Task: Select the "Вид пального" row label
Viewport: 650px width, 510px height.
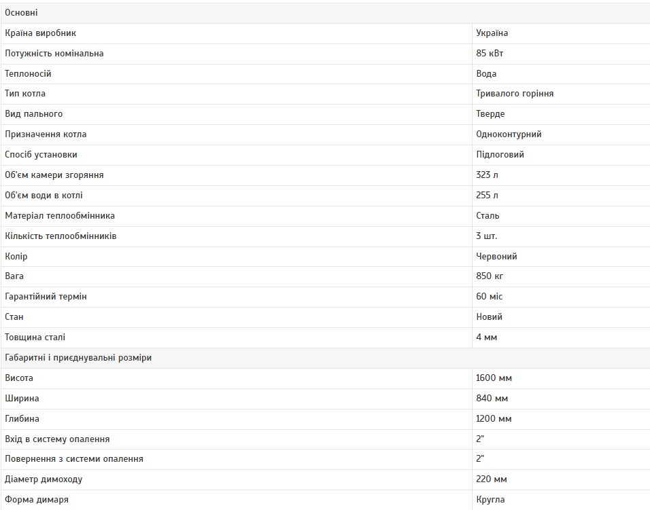Action: pos(33,114)
